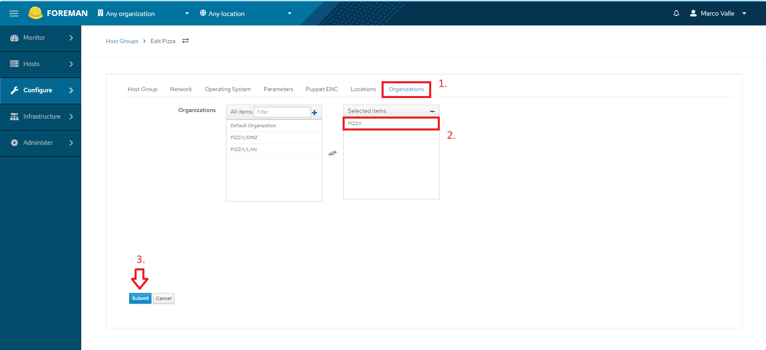Click the Infrastructure sidebar label

point(42,117)
